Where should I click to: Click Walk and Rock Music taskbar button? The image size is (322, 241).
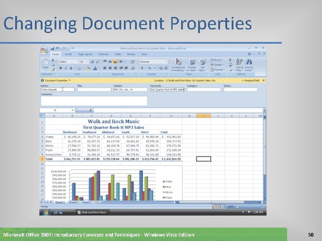[x=93, y=212]
